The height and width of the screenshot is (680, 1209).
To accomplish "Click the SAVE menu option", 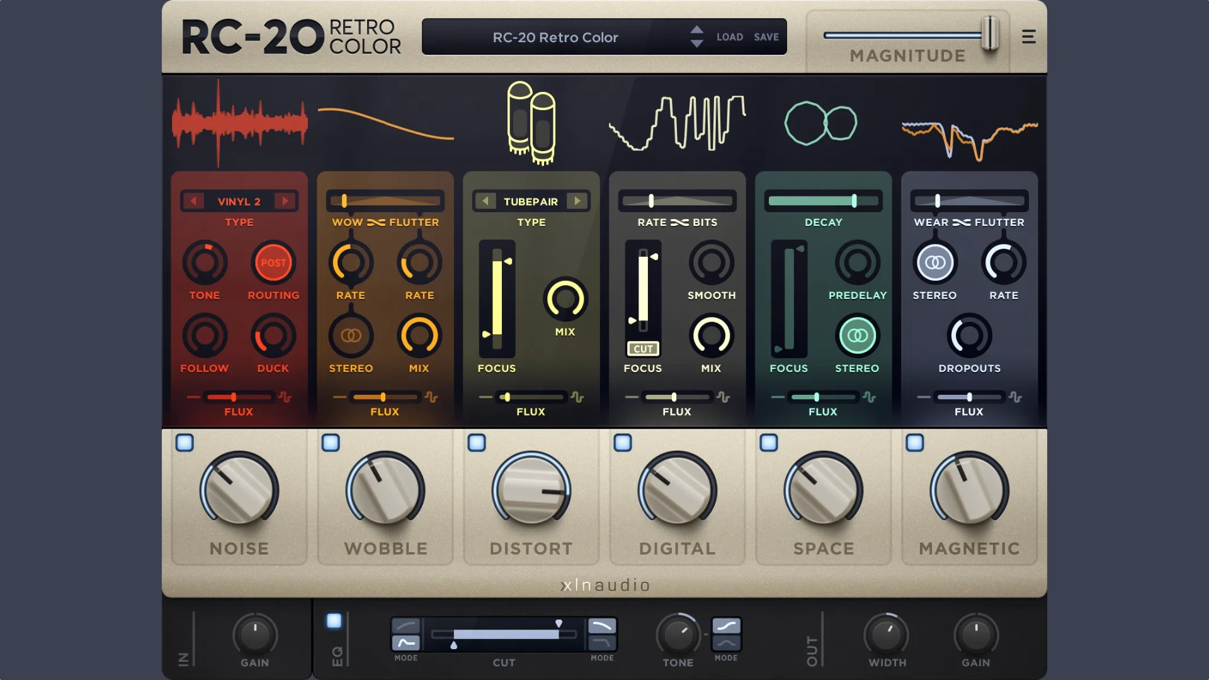I will click(765, 37).
